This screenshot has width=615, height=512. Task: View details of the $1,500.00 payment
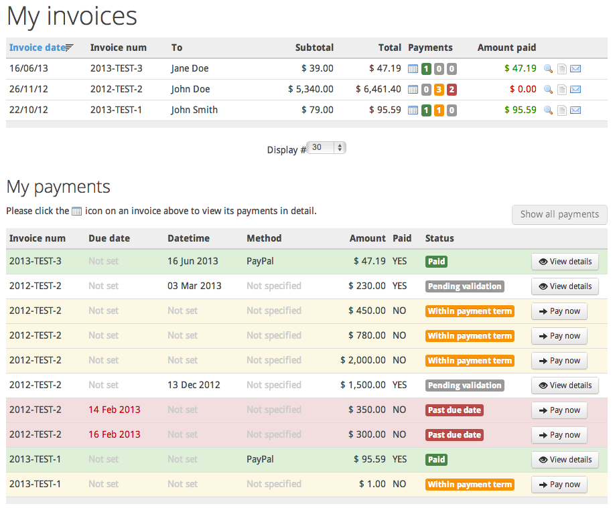point(565,386)
